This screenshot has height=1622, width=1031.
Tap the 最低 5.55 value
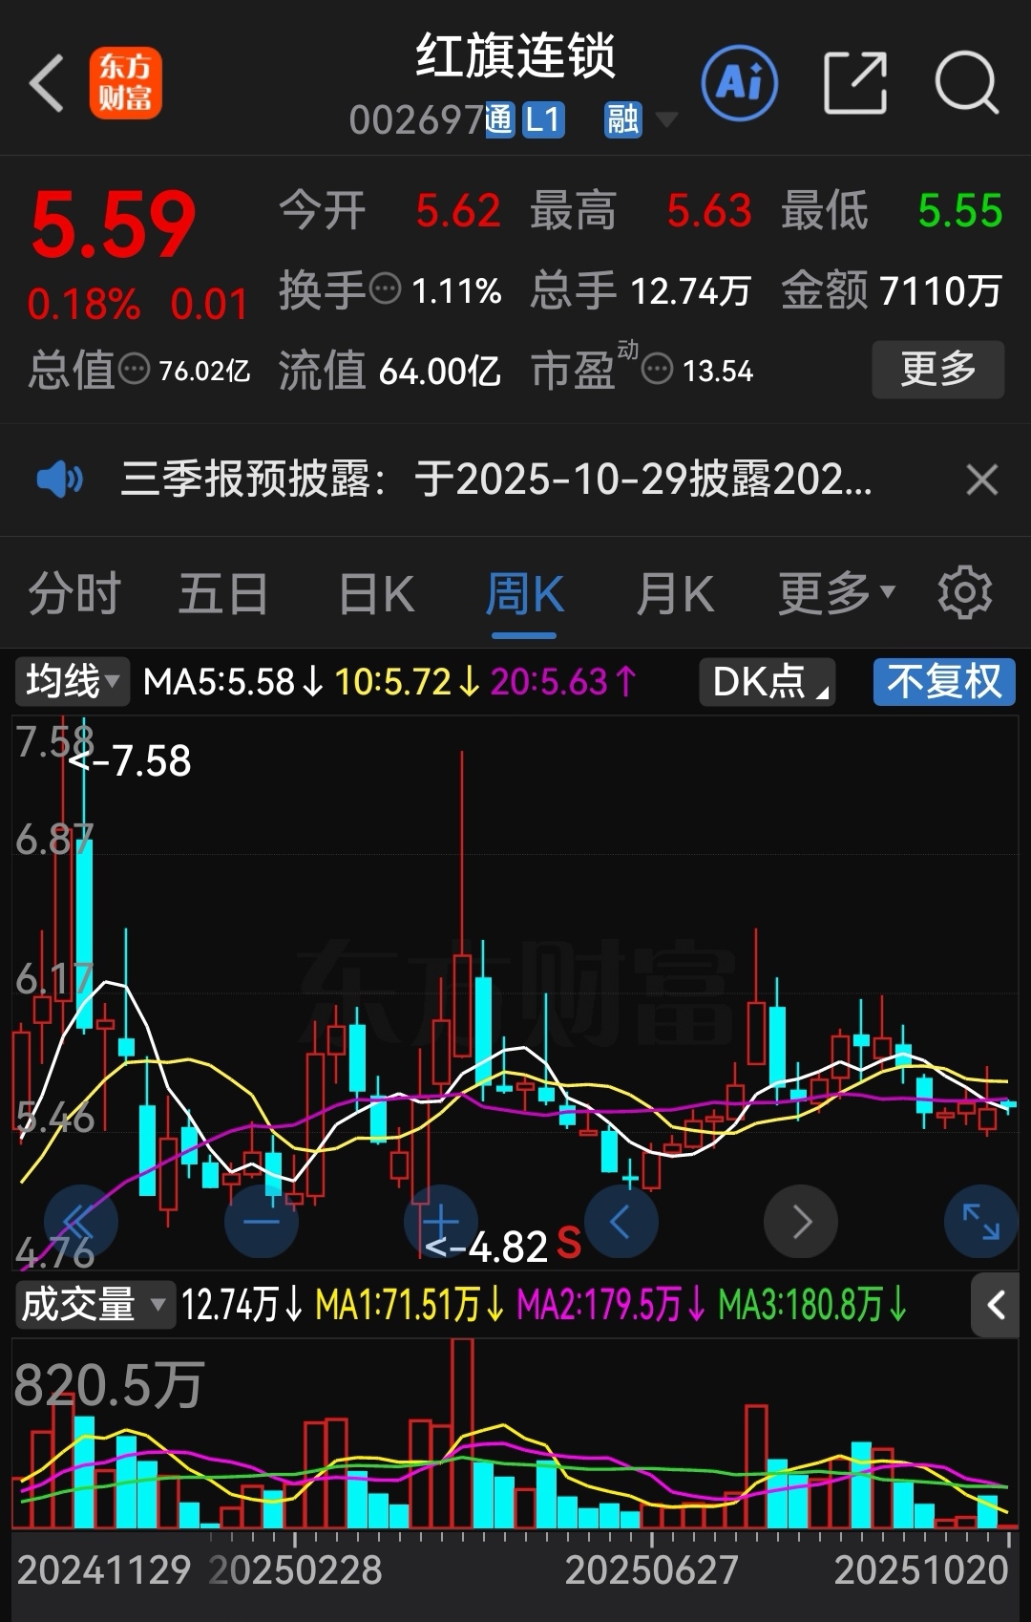pyautogui.click(x=960, y=210)
